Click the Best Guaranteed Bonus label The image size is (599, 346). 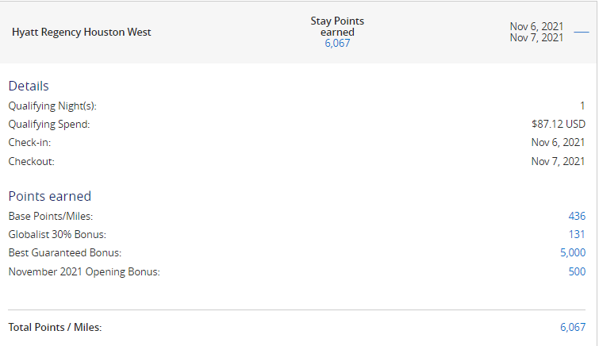pyautogui.click(x=65, y=252)
